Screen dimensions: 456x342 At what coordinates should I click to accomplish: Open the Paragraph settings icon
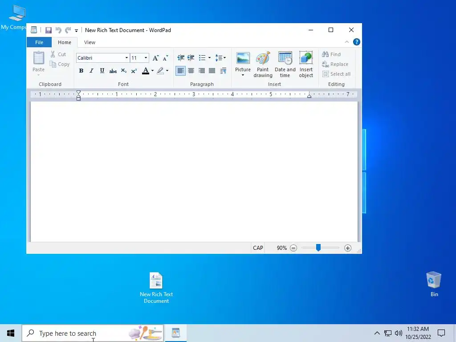coord(224,71)
